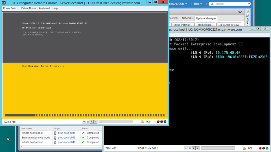The height and width of the screenshot is (152, 271).
Task: Click the playback progress bar in ESXi console
Action: 116,122
